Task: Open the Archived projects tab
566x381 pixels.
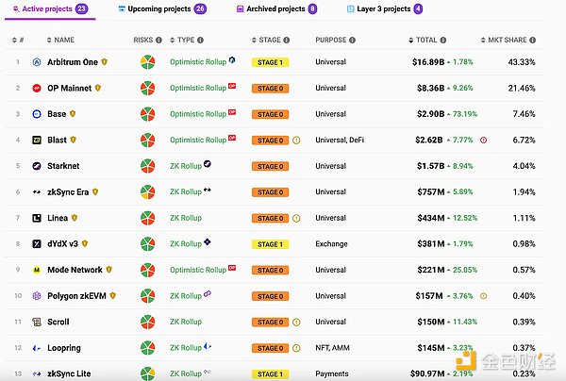Action: tap(275, 8)
